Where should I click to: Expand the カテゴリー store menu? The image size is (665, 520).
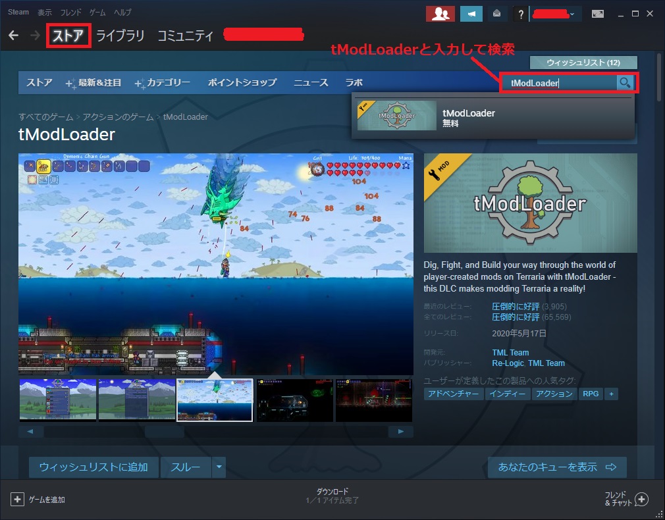pyautogui.click(x=162, y=83)
